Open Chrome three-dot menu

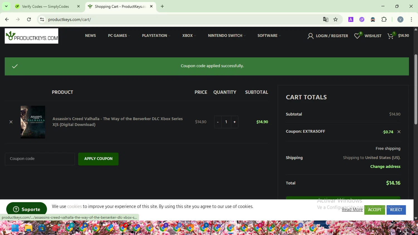411,20
